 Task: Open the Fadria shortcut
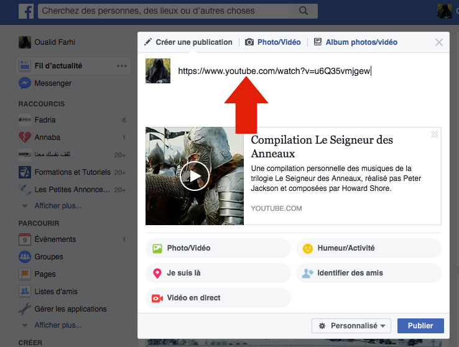(x=45, y=119)
